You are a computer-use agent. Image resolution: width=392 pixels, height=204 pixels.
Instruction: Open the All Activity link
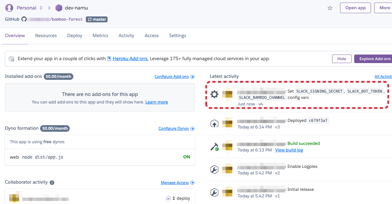[383, 77]
